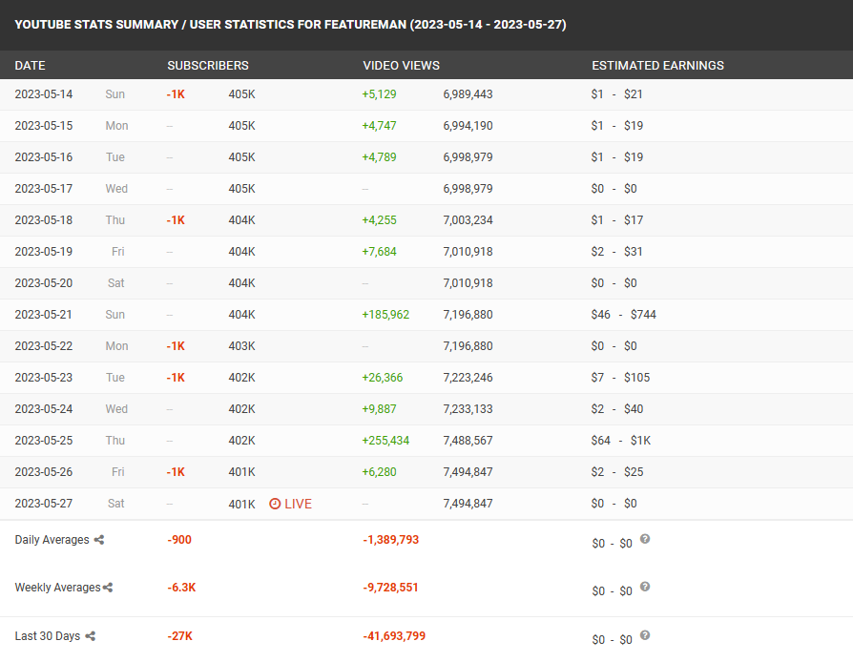This screenshot has width=853, height=662.
Task: Click the +185,962 views gain value
Action: [x=385, y=315]
